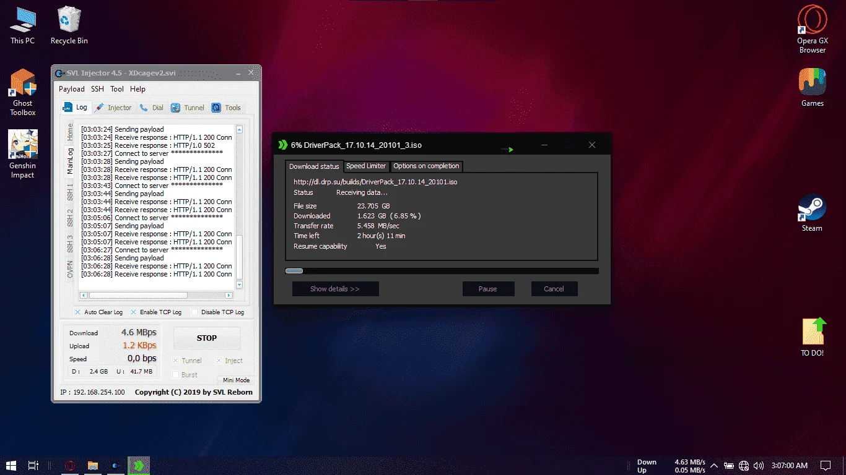This screenshot has width=846, height=475.
Task: Open Task View on taskbar
Action: click(33, 465)
